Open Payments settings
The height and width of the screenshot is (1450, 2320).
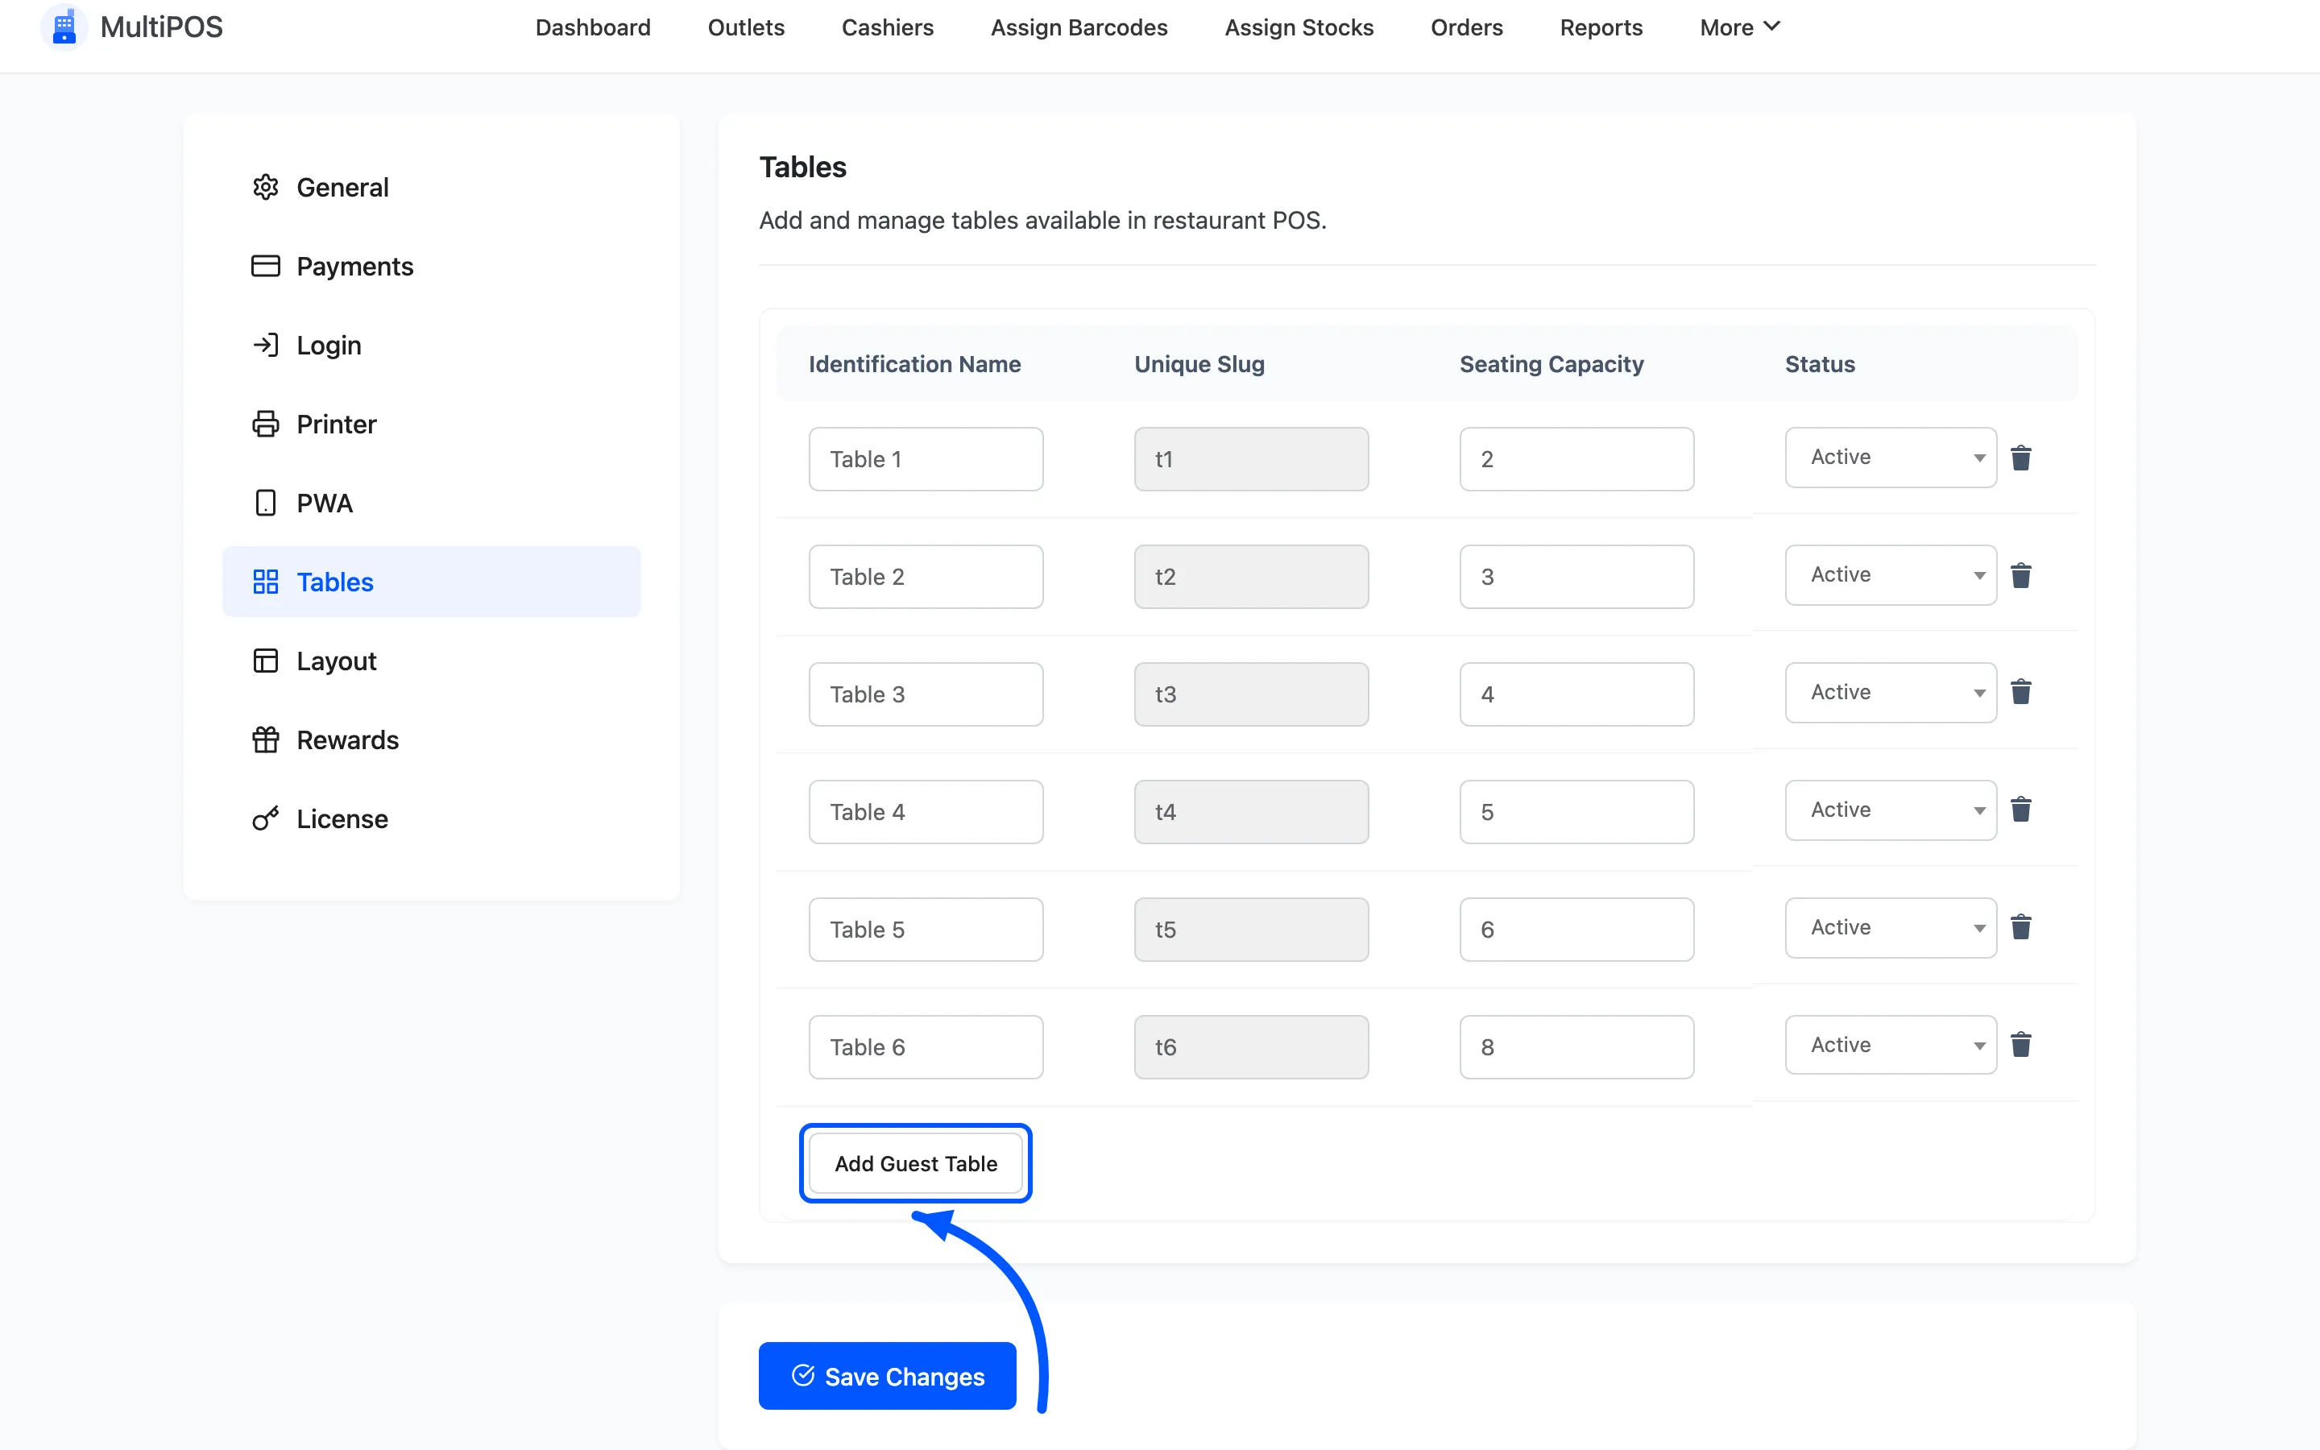pyautogui.click(x=432, y=266)
